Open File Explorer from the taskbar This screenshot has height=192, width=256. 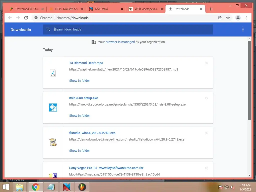(x=19, y=187)
